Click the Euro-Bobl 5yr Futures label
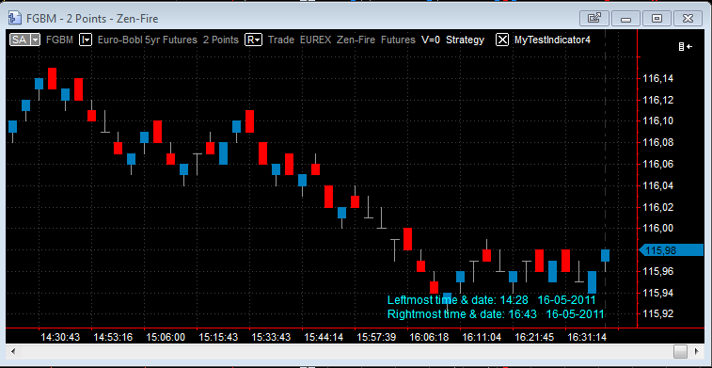This screenshot has width=712, height=368. click(x=147, y=40)
